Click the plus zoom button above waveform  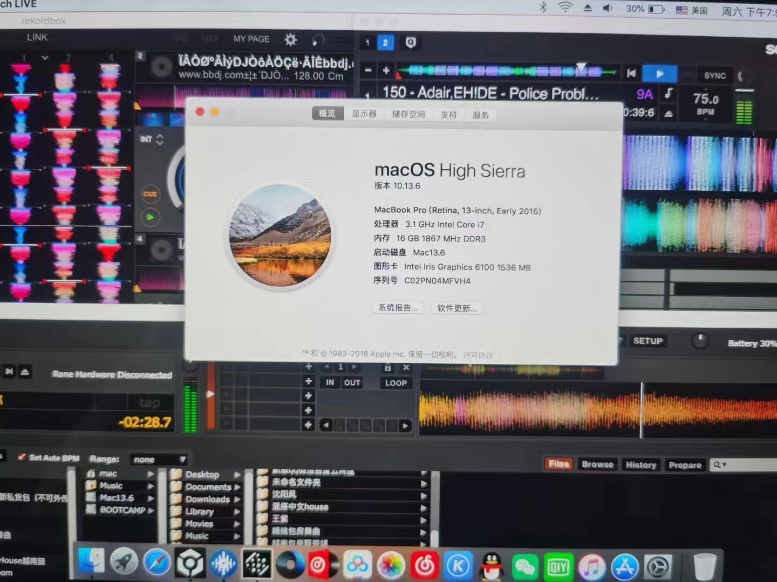point(386,70)
